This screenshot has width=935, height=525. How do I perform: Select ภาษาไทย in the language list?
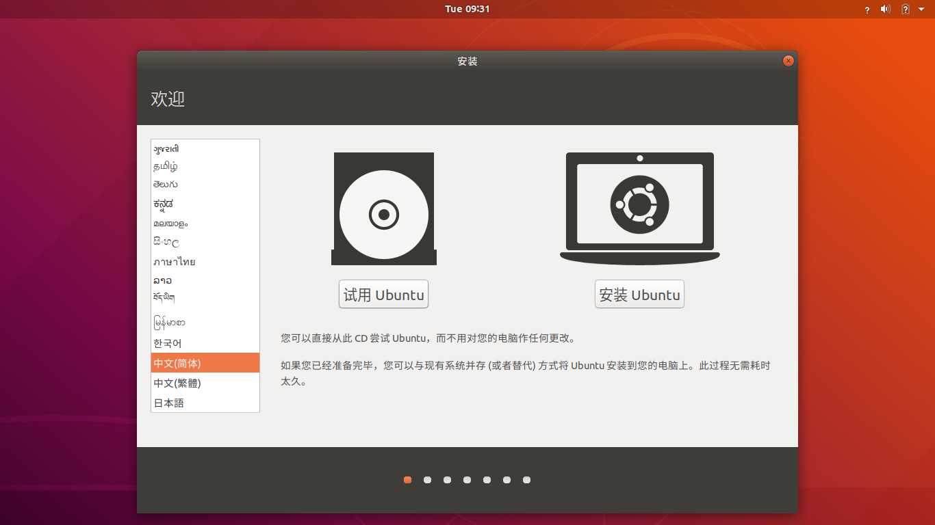pyautogui.click(x=205, y=262)
